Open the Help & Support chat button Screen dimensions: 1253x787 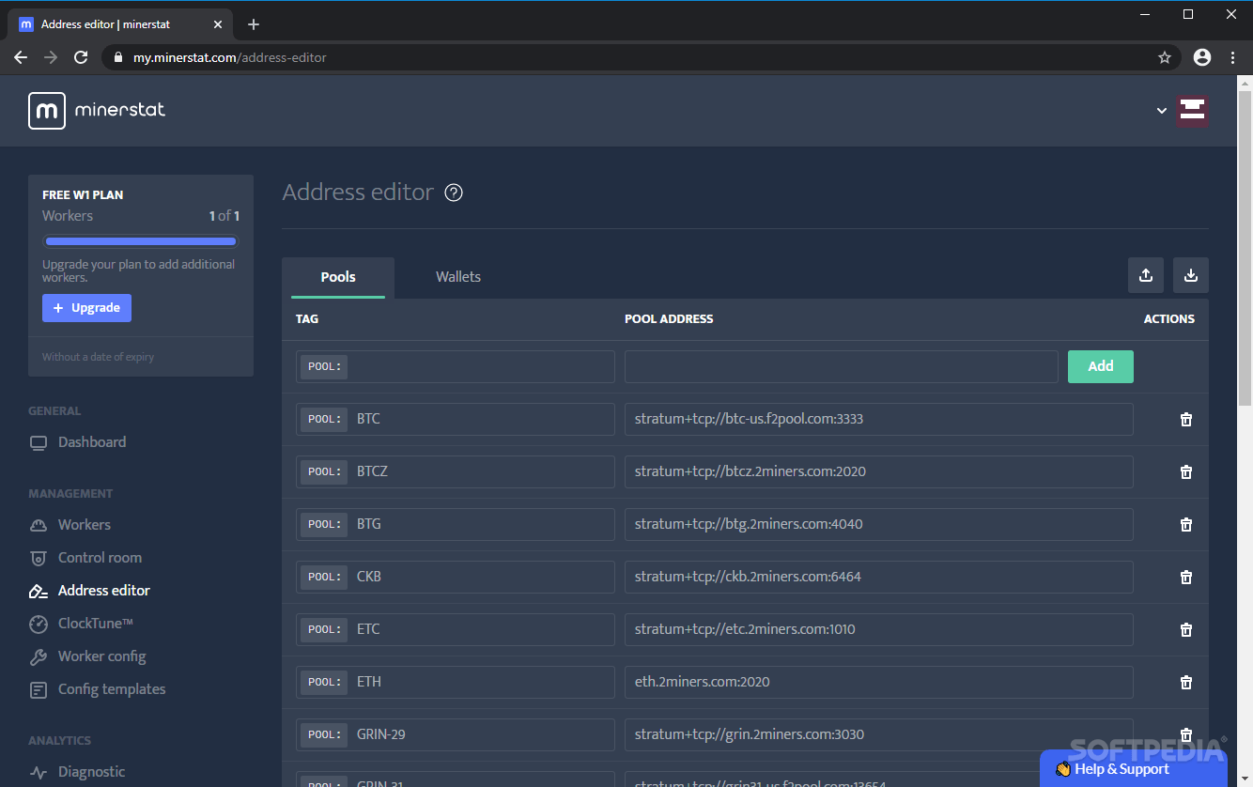[1134, 768]
